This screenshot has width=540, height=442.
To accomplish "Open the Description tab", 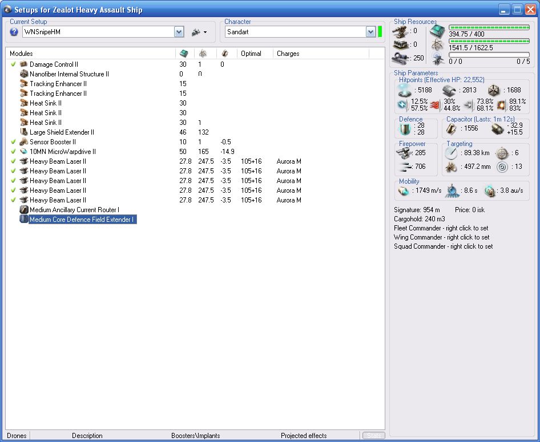I will coord(87,436).
